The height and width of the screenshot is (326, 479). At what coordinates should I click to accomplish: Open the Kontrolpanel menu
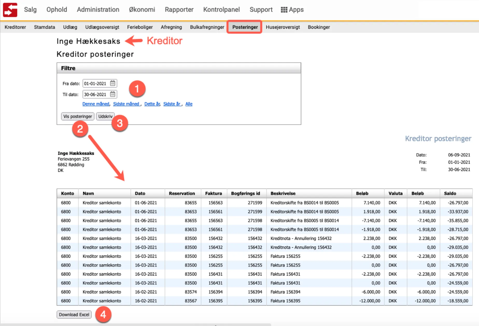221,10
